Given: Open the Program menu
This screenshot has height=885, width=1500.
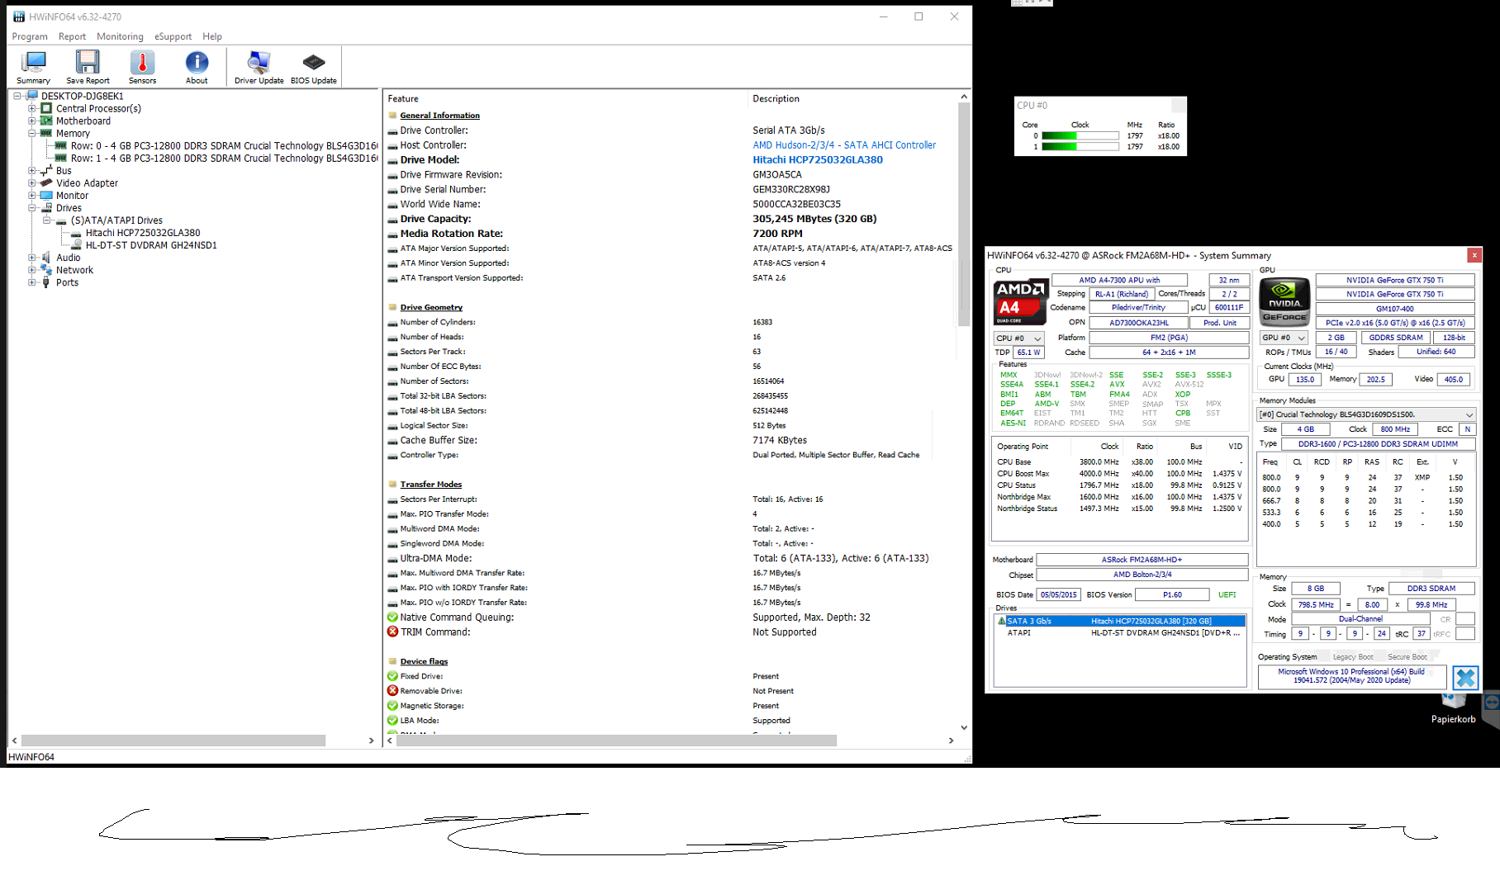Looking at the screenshot, I should (30, 36).
